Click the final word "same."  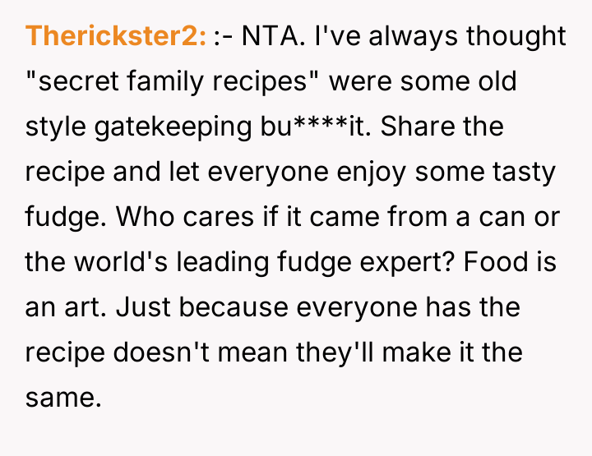(x=63, y=398)
